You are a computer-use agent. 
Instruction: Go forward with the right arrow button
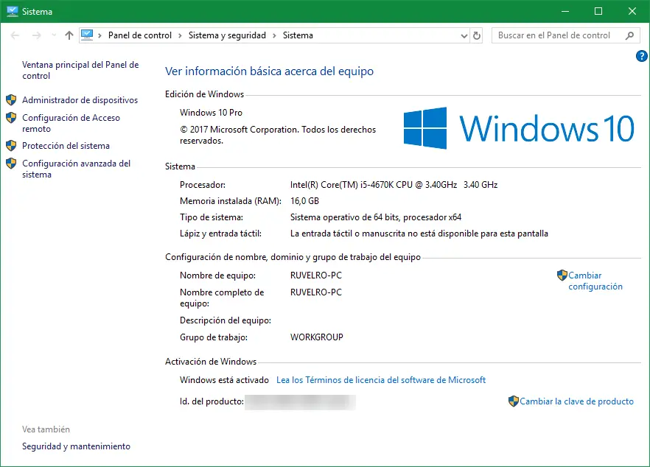tap(37, 35)
